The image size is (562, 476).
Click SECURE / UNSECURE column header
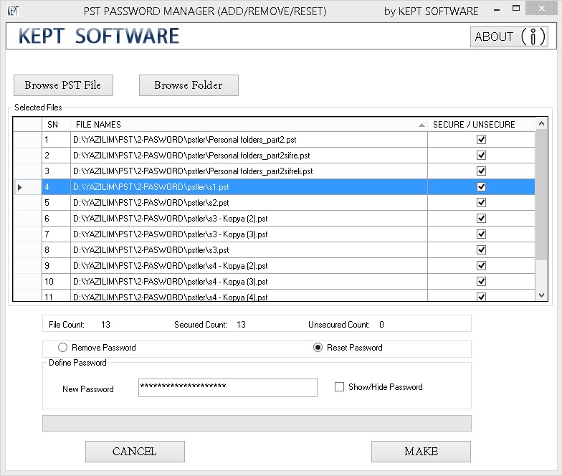pyautogui.click(x=481, y=125)
